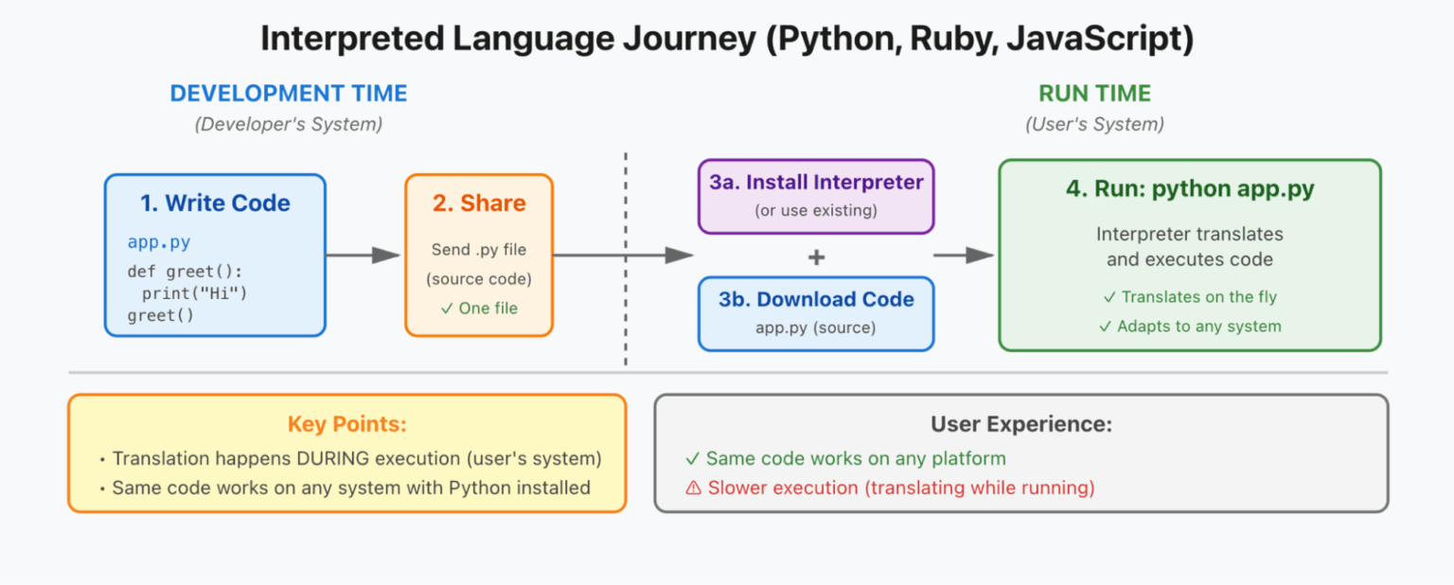The image size is (1454, 585).
Task: Click the arrow pointing into the Run box
Action: coord(964,255)
